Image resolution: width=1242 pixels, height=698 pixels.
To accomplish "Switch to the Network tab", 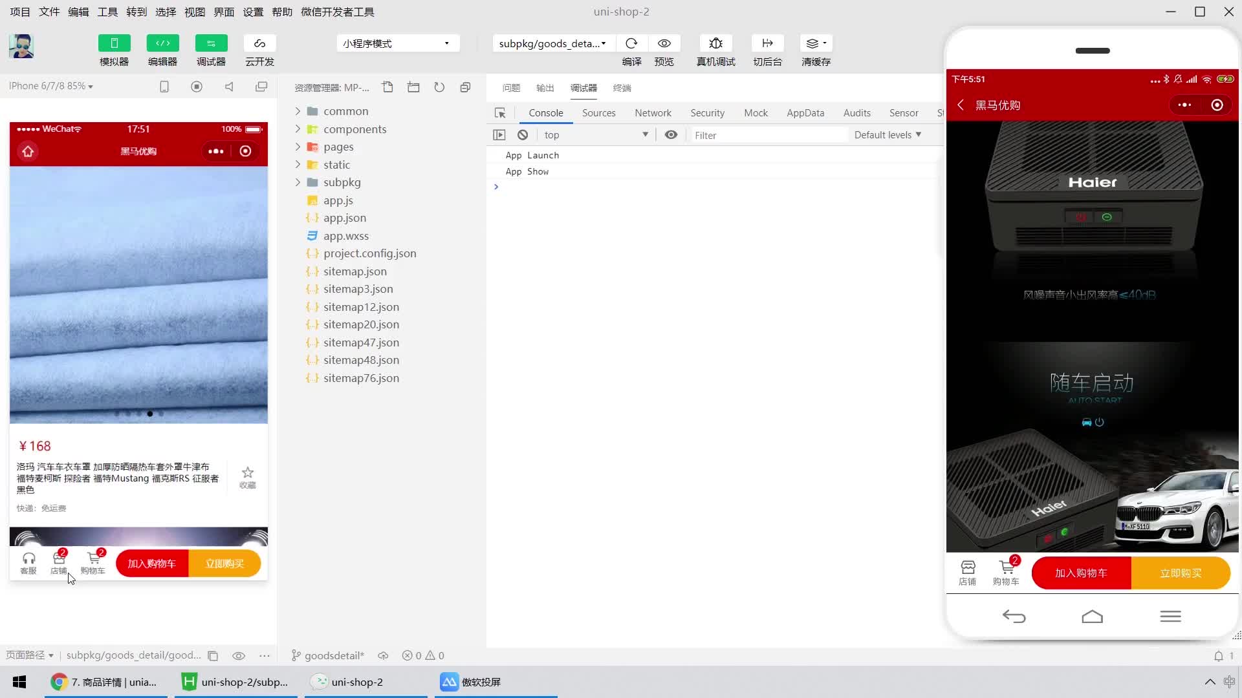I will [653, 112].
